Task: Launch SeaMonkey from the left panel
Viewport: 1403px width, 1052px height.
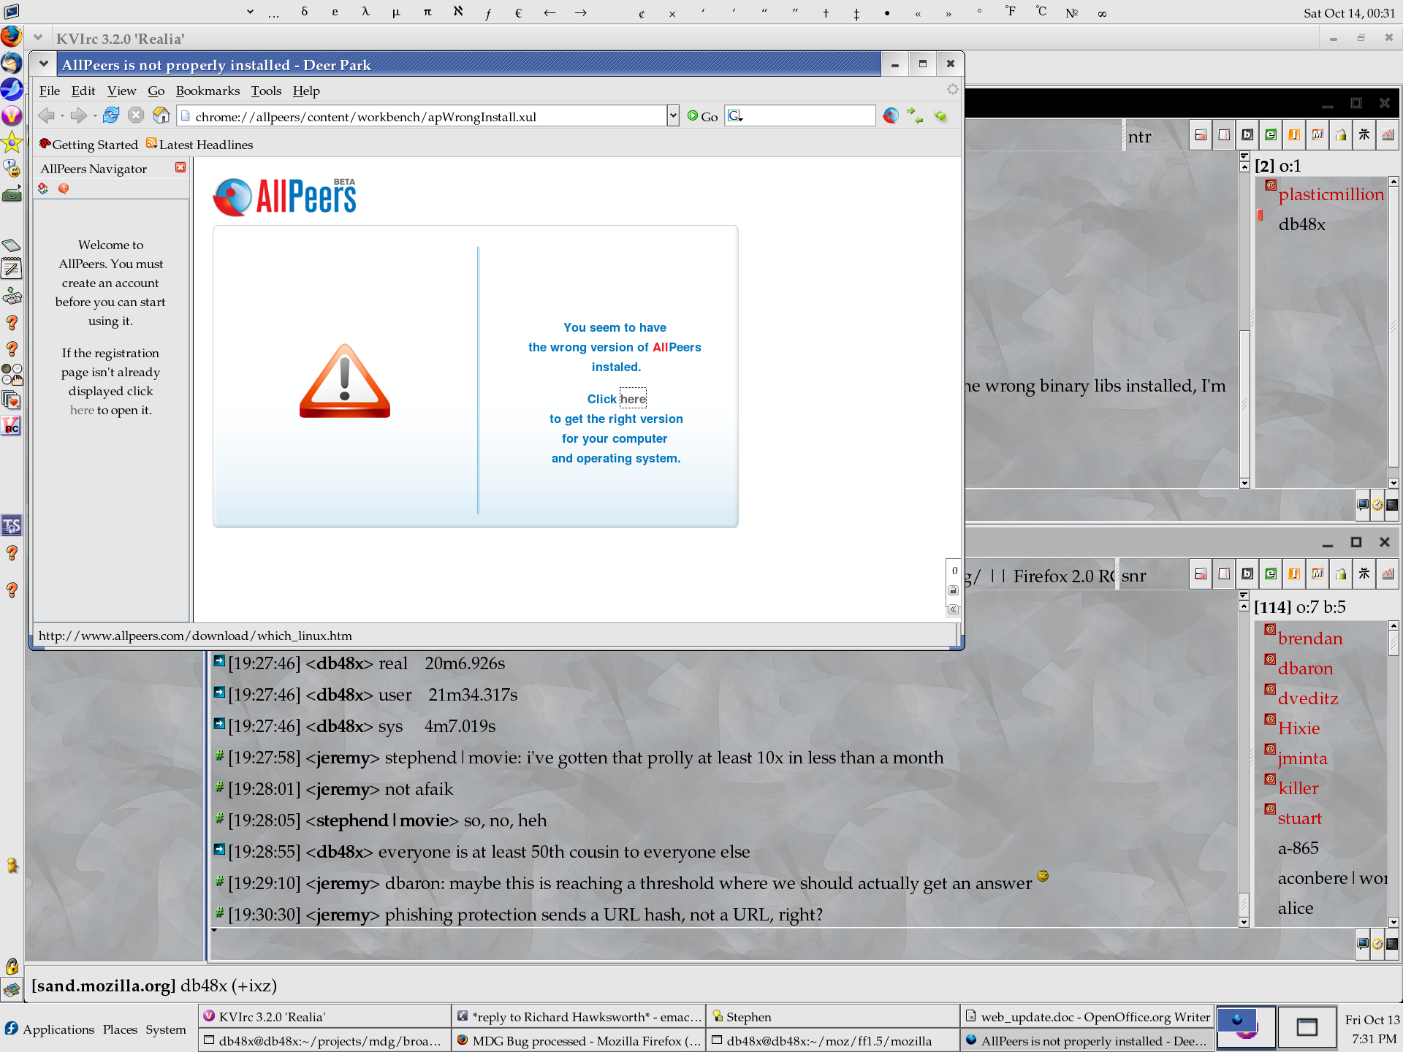Action: pos(12,89)
